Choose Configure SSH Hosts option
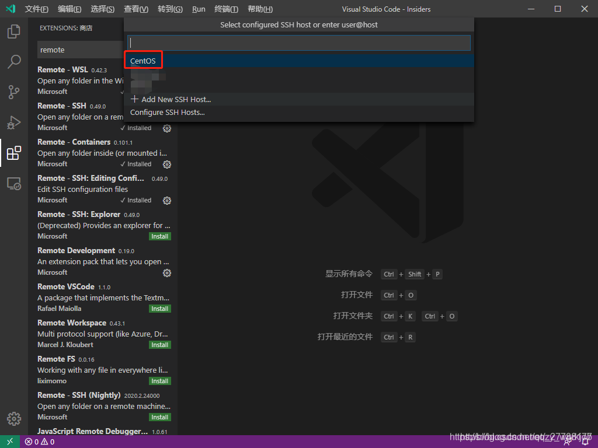598x448 pixels. (299, 113)
